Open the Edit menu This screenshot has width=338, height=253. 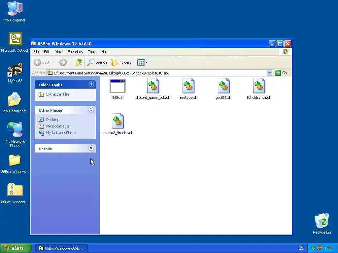coord(47,52)
